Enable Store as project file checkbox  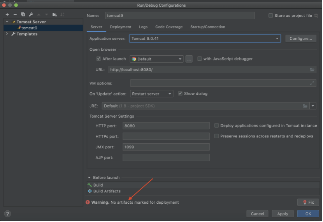point(271,16)
